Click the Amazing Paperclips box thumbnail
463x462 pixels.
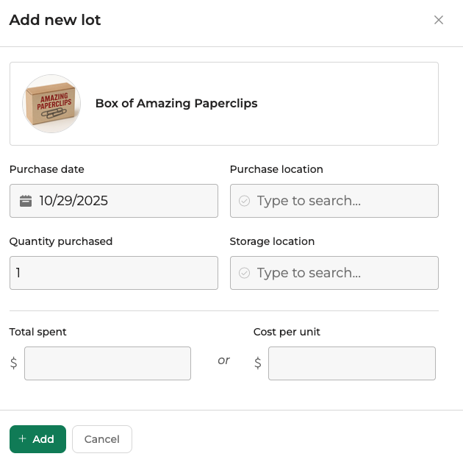[51, 104]
